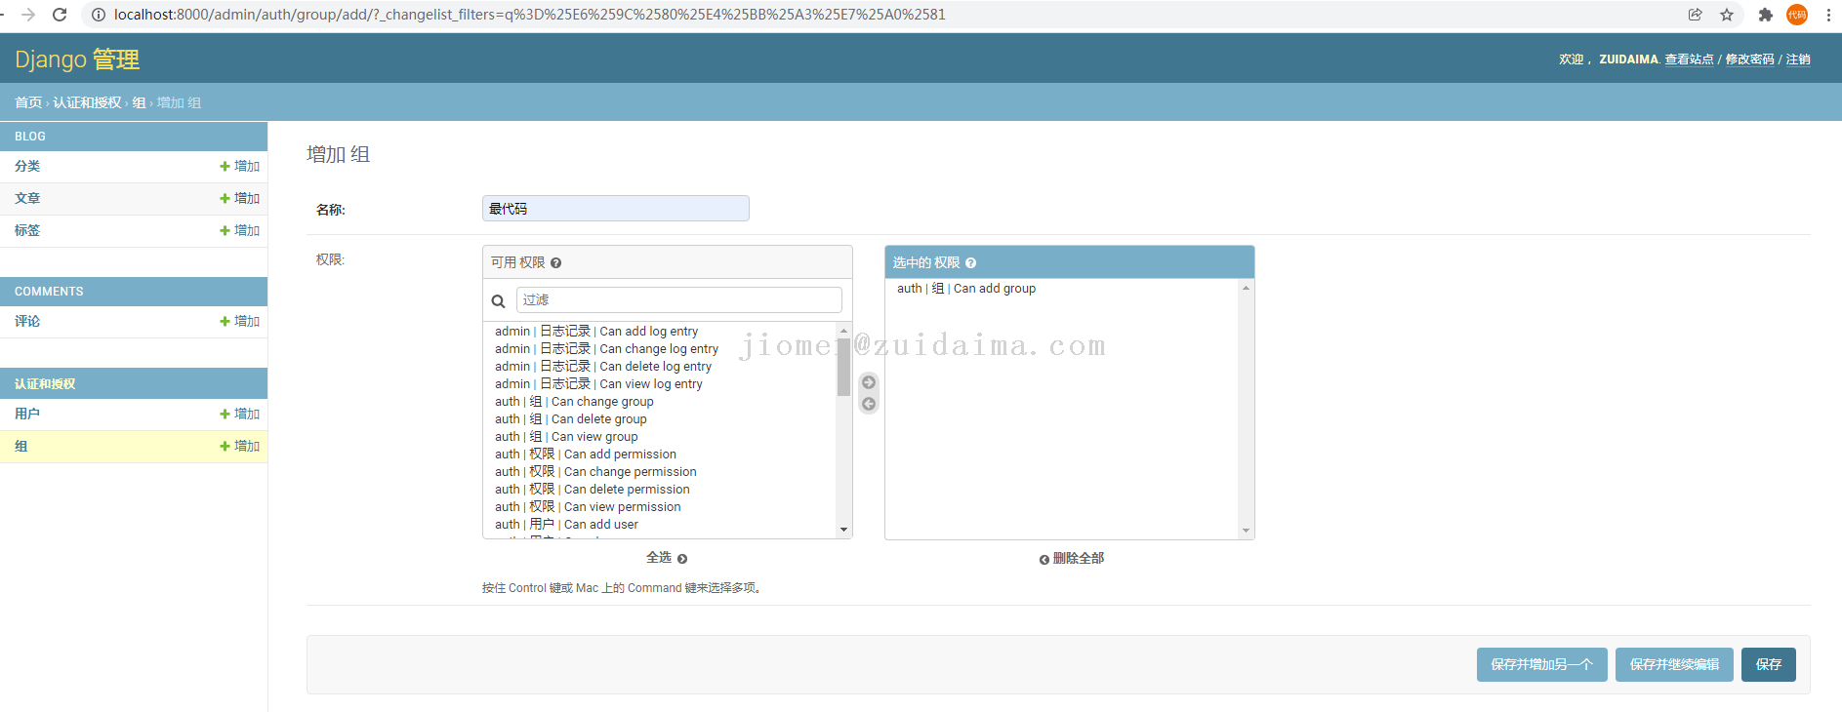Open BLOG app section header
Viewport: 1842px width, 712px height.
(30, 137)
